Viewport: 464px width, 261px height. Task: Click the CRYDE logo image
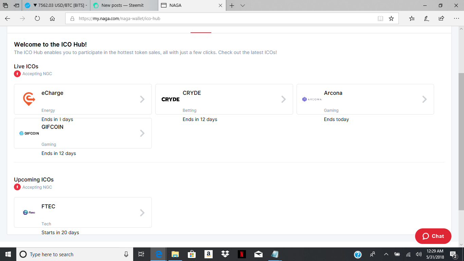click(x=171, y=99)
